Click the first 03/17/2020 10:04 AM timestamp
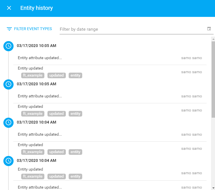 coord(36,122)
